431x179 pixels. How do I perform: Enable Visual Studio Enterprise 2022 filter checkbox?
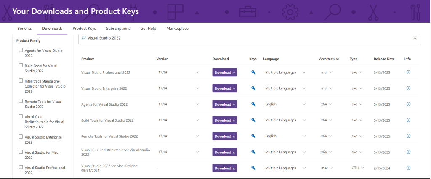coord(21,136)
